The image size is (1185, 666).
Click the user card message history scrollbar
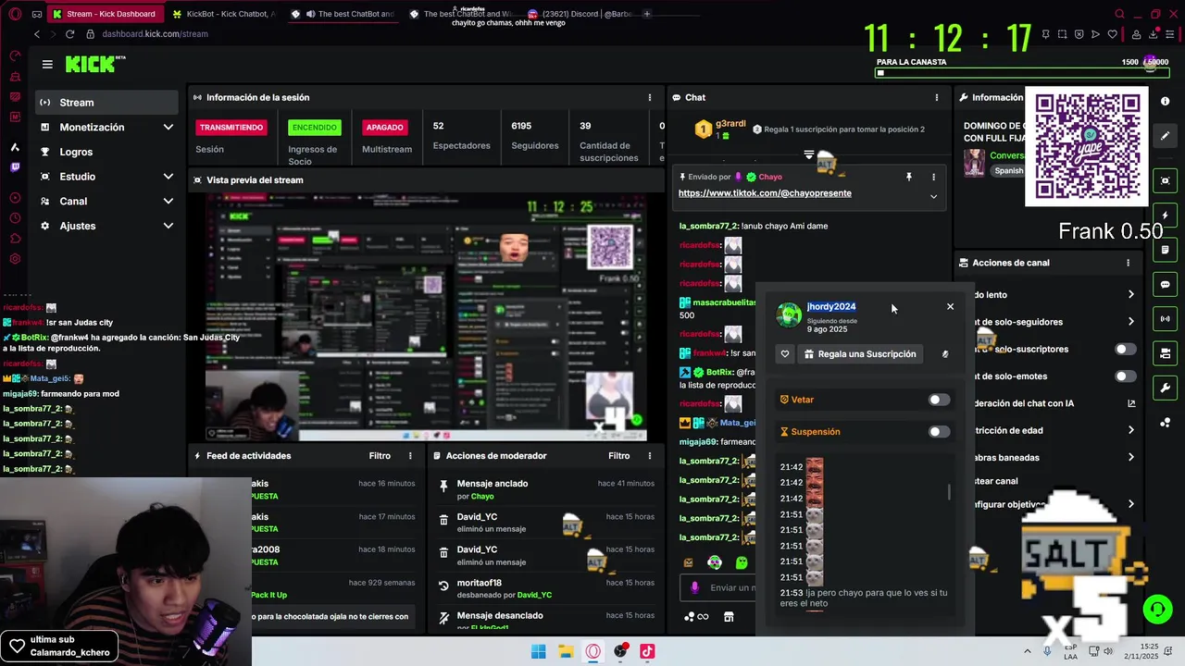coord(948,492)
